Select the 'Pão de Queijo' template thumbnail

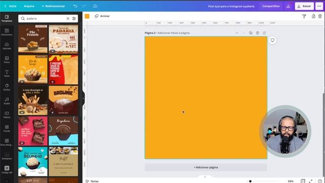(x=32, y=69)
